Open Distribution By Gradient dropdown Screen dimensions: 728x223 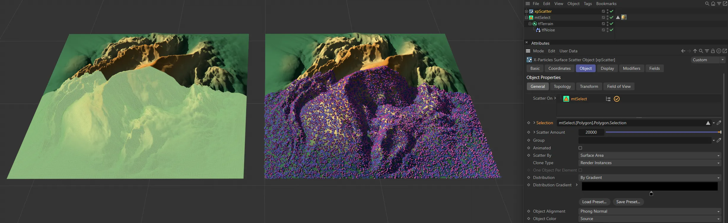[x=650, y=177]
